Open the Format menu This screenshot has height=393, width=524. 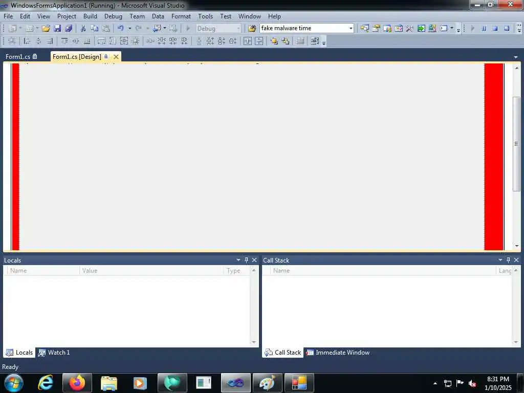tap(181, 16)
